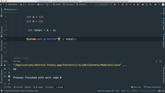This screenshot has width=165, height=93.
Task: Open the Event Log
Action: point(136,87)
